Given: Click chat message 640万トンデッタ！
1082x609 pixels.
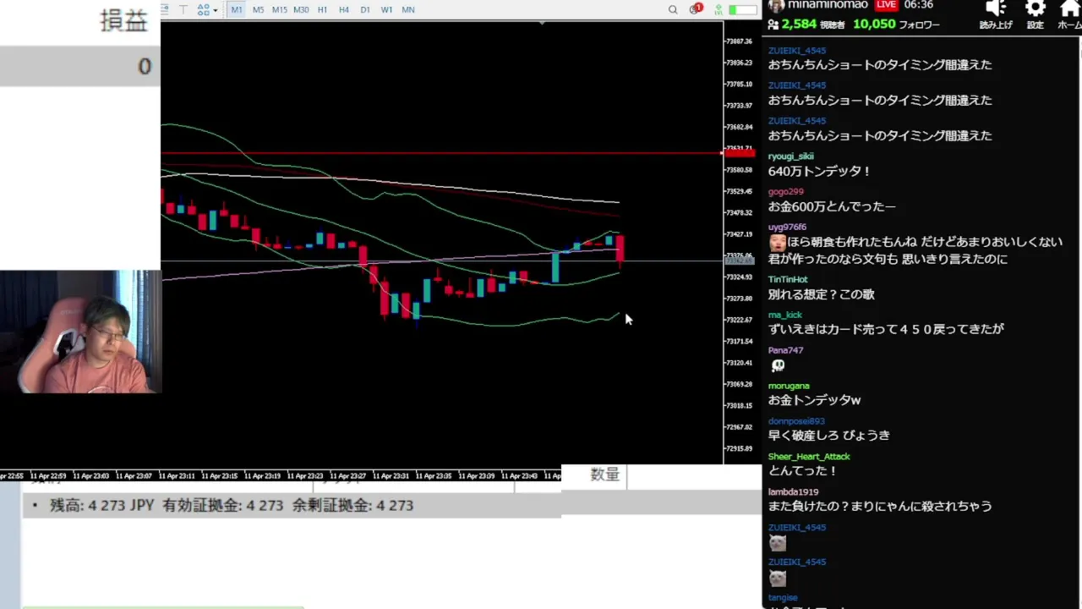Looking at the screenshot, I should (x=819, y=171).
